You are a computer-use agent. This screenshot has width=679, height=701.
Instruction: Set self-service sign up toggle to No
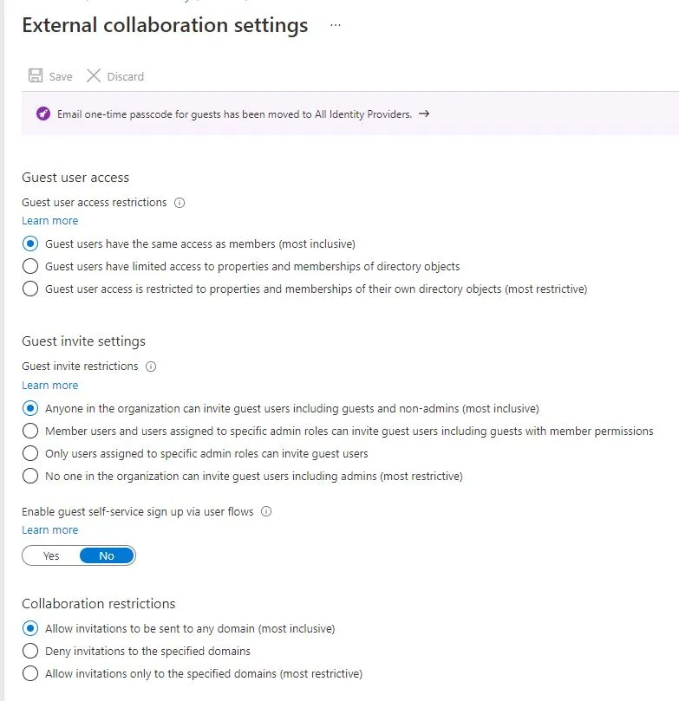tap(107, 555)
